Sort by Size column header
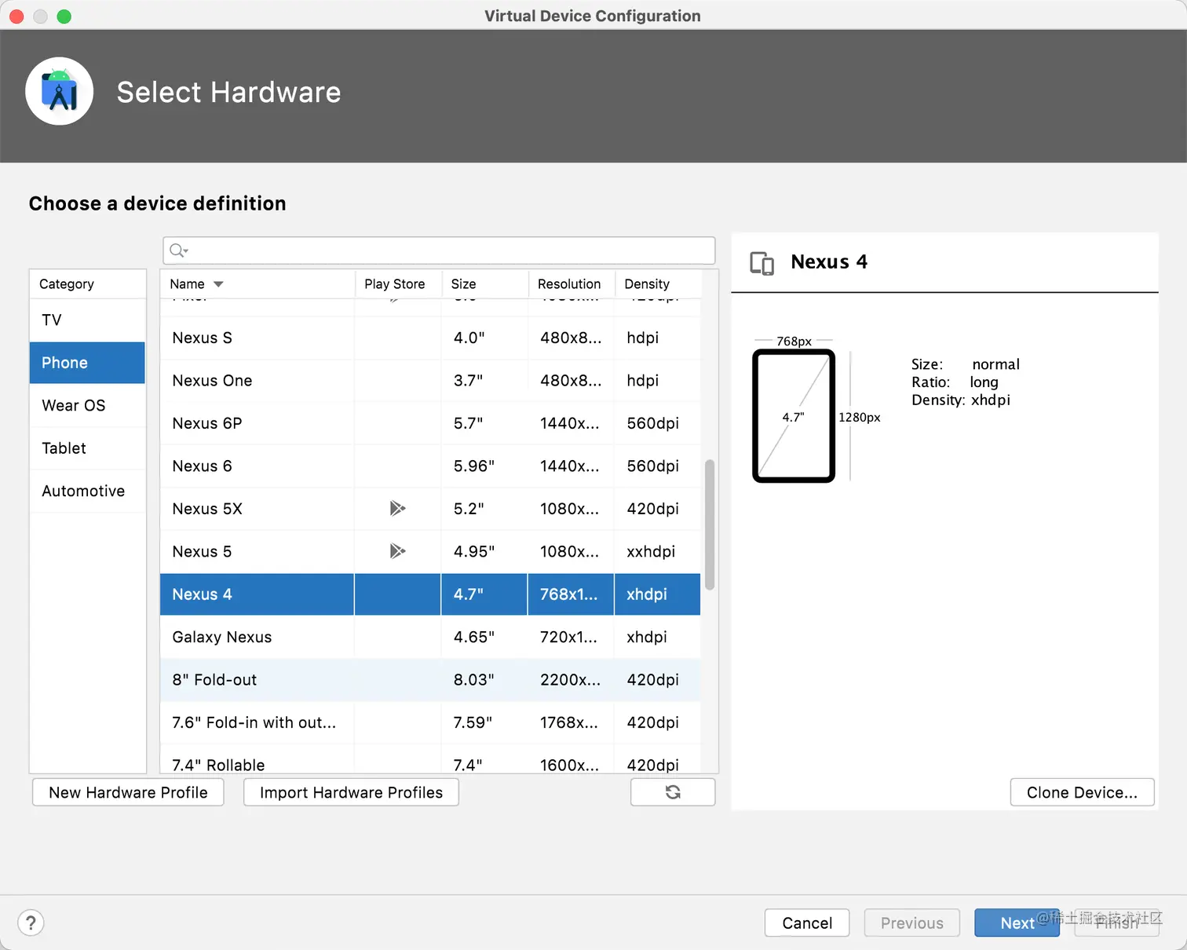This screenshot has width=1187, height=950. click(484, 284)
